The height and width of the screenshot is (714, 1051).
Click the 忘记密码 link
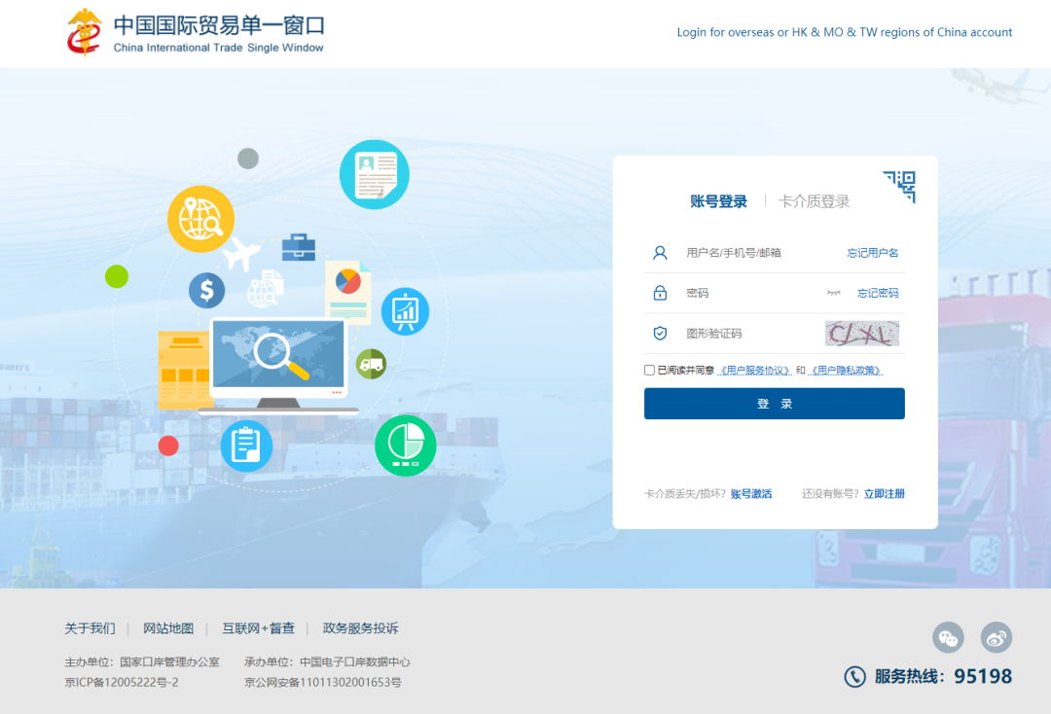click(878, 293)
